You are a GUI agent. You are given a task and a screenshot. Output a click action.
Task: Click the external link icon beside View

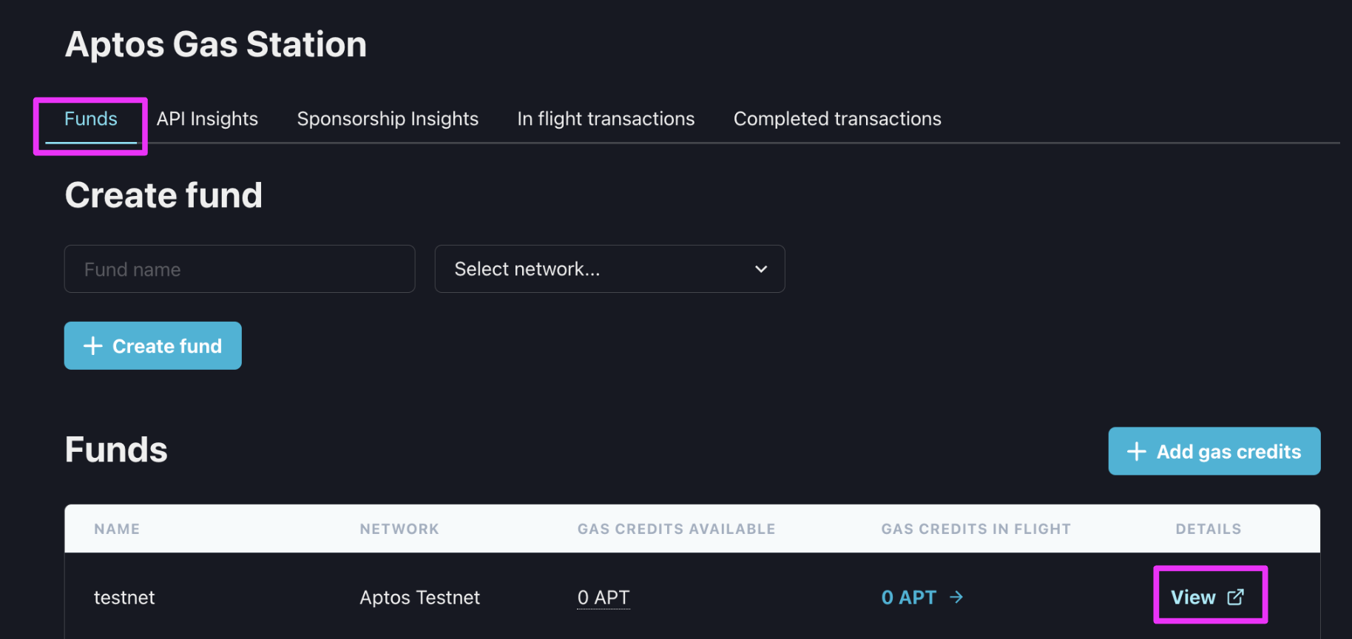point(1235,597)
